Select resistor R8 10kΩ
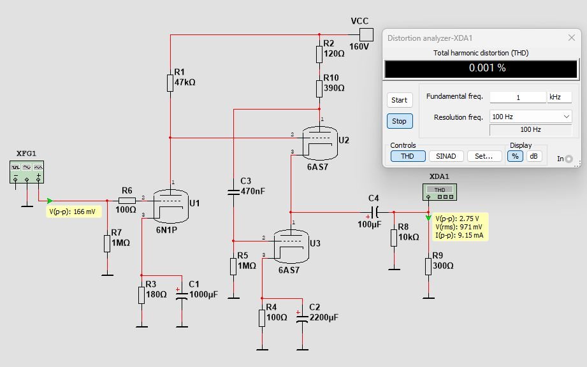This screenshot has width=587, height=367. (394, 238)
